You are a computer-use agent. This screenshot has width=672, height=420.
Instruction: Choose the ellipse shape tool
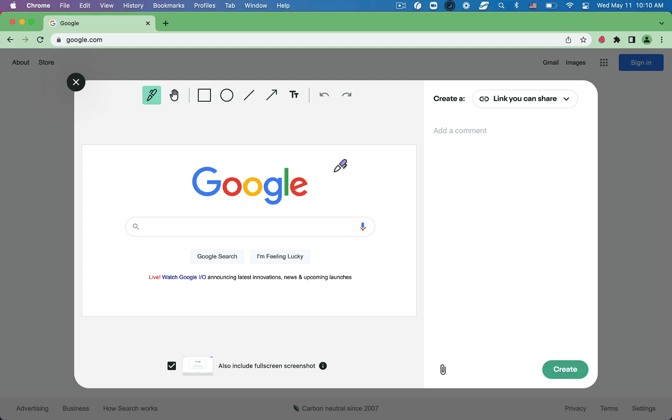pyautogui.click(x=227, y=95)
